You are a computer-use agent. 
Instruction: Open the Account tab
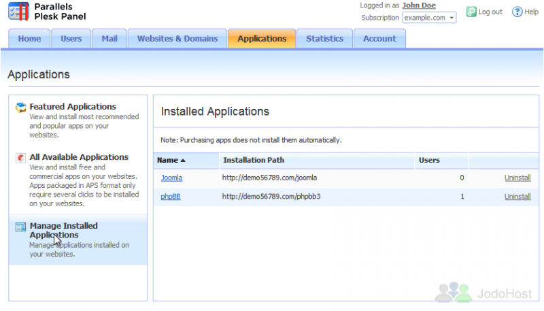tap(379, 39)
